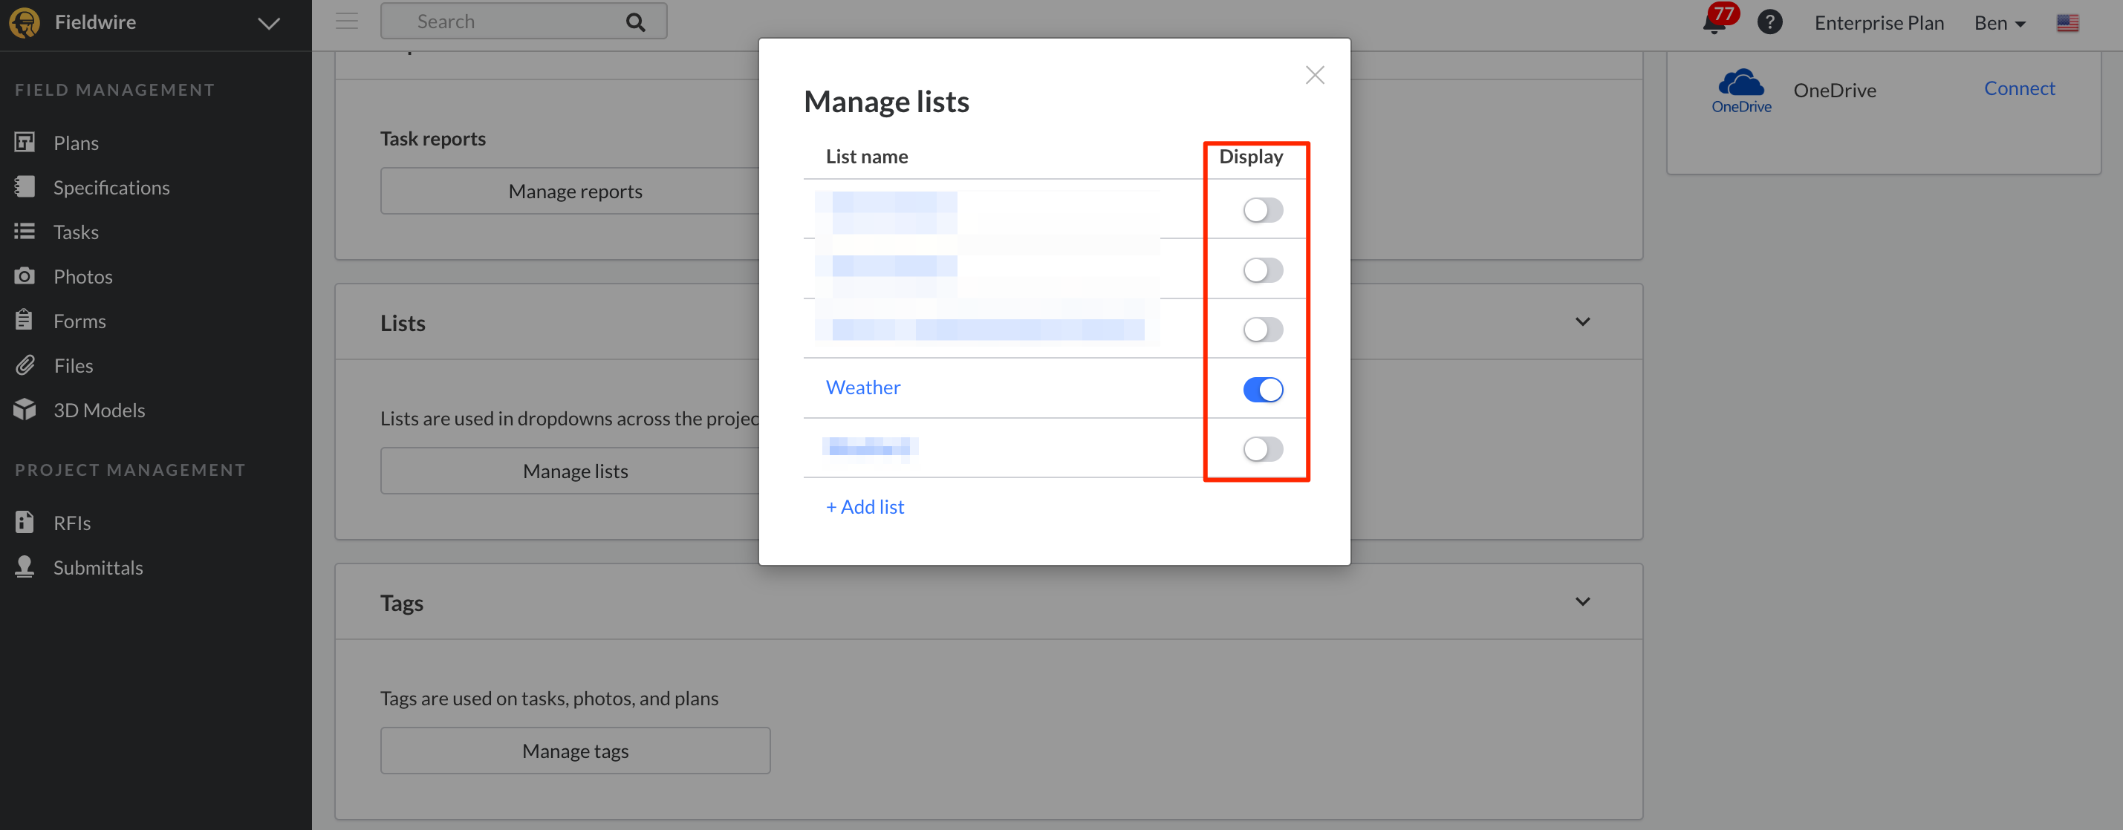
Task: Open the Forms section
Action: pos(79,320)
